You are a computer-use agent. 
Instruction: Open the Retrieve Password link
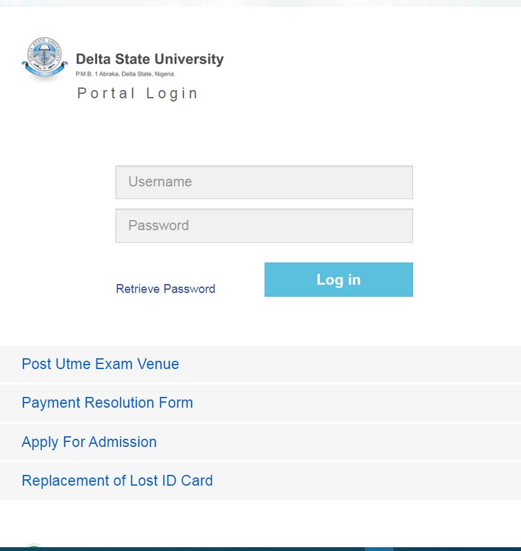click(x=165, y=288)
